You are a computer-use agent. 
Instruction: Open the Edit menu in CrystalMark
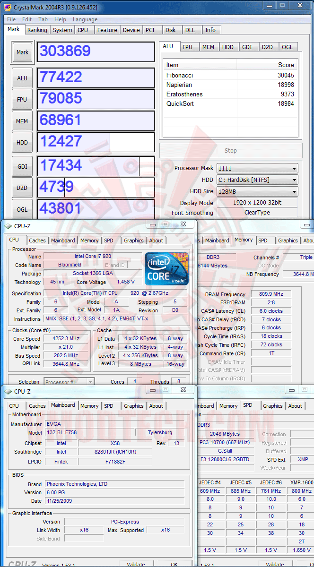(27, 19)
